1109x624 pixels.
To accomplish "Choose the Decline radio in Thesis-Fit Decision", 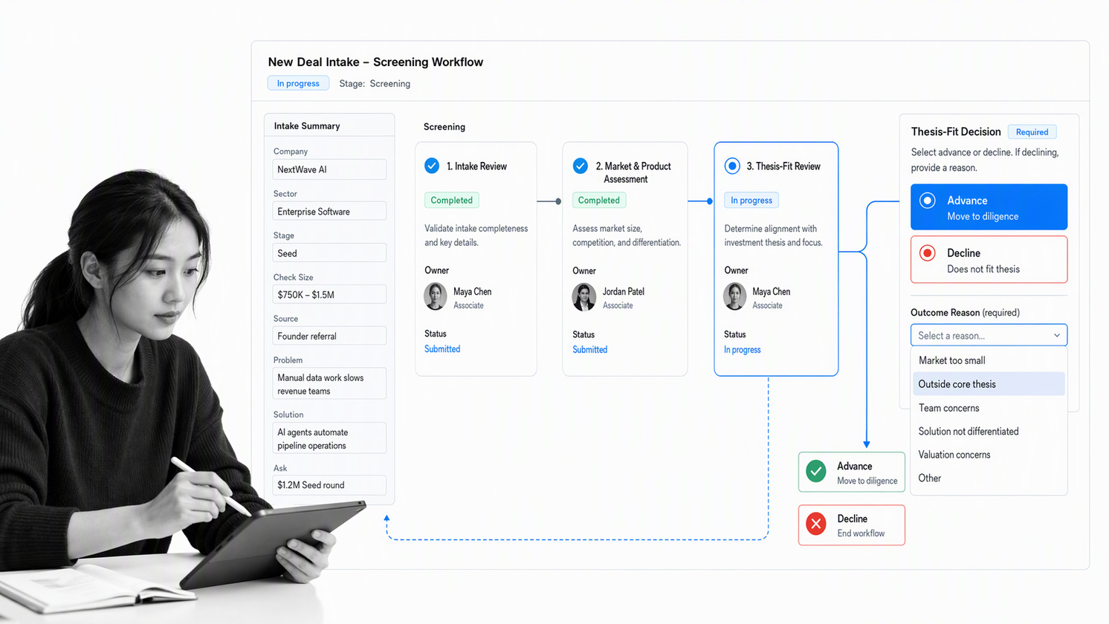I will click(928, 253).
